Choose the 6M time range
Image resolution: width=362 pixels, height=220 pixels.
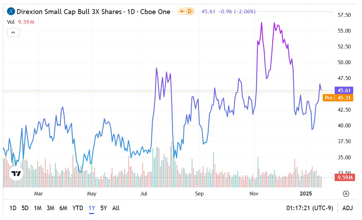(63, 208)
